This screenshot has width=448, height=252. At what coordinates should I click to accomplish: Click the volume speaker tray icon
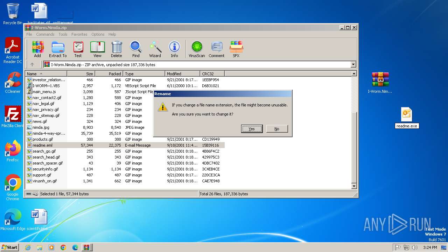click(415, 247)
